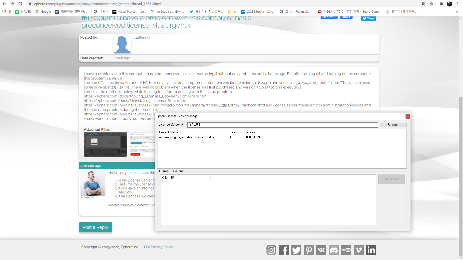Open the first attached screenshot thumbnail
Image resolution: width=463 pixels, height=260 pixels.
(x=105, y=144)
